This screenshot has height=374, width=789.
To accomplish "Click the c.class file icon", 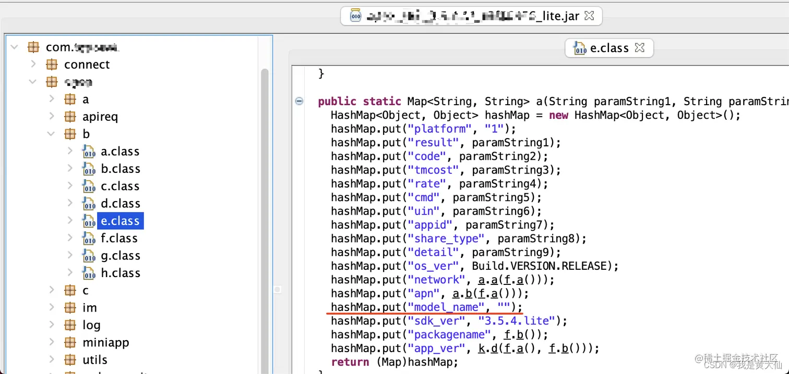I will (89, 186).
